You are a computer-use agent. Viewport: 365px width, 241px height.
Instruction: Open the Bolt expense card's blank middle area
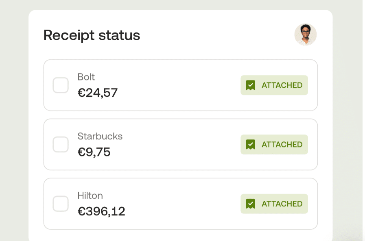click(x=179, y=85)
